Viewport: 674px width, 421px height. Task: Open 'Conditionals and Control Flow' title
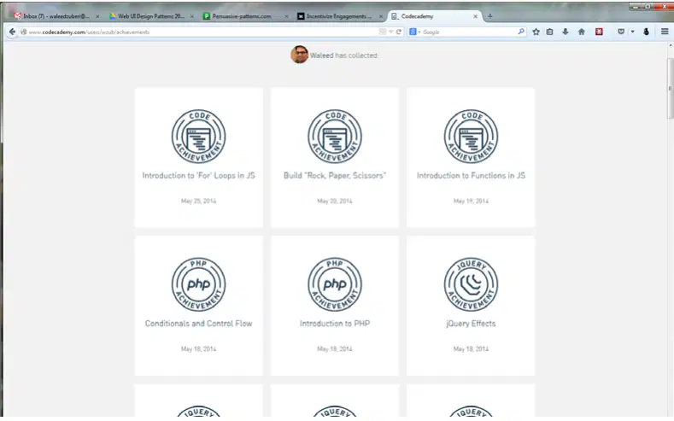(x=198, y=324)
